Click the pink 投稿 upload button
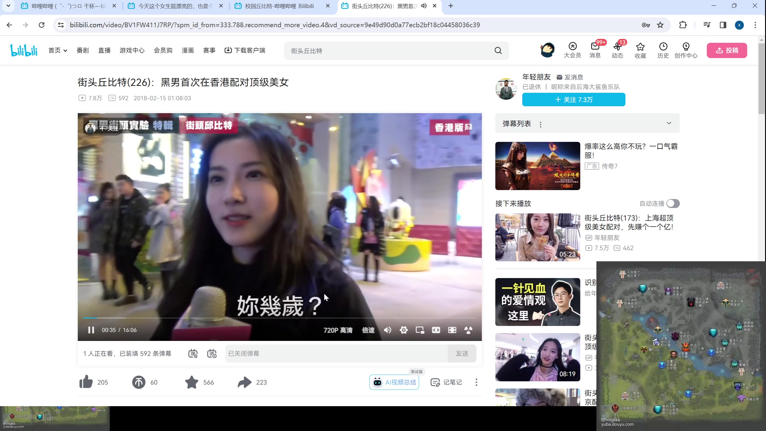The height and width of the screenshot is (431, 766). coord(727,50)
